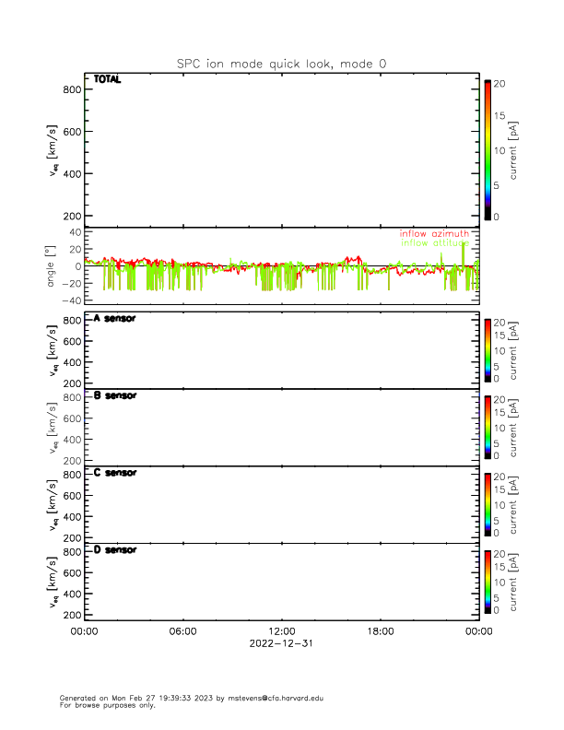Click the 'B sensor' panel label
The width and height of the screenshot is (564, 730).
point(114,395)
